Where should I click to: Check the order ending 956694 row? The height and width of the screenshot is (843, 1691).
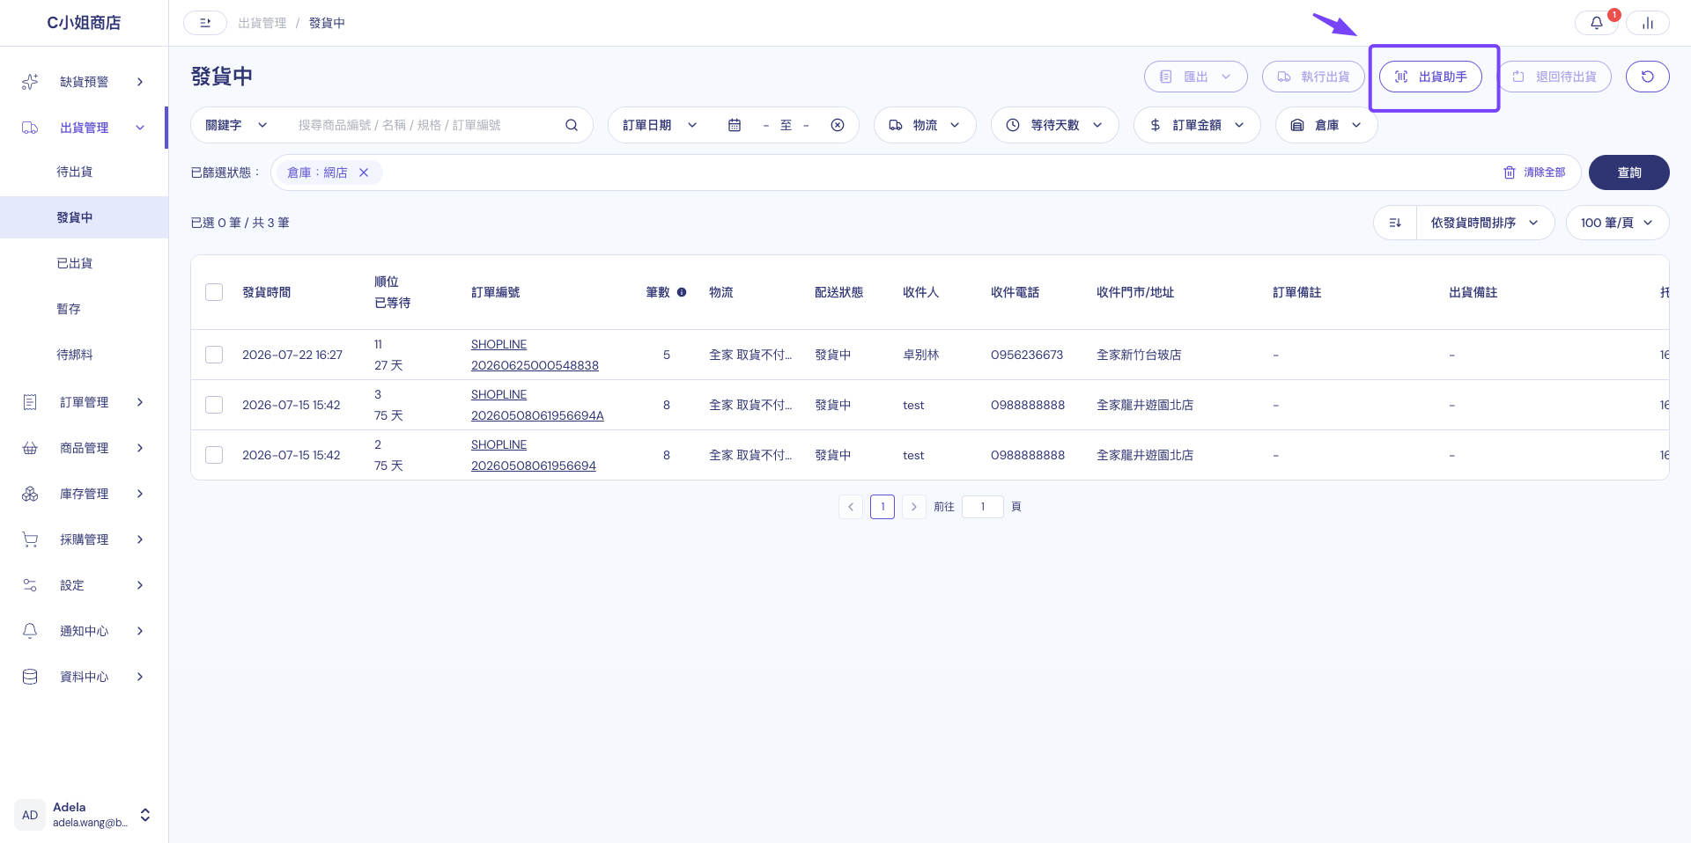(x=214, y=455)
